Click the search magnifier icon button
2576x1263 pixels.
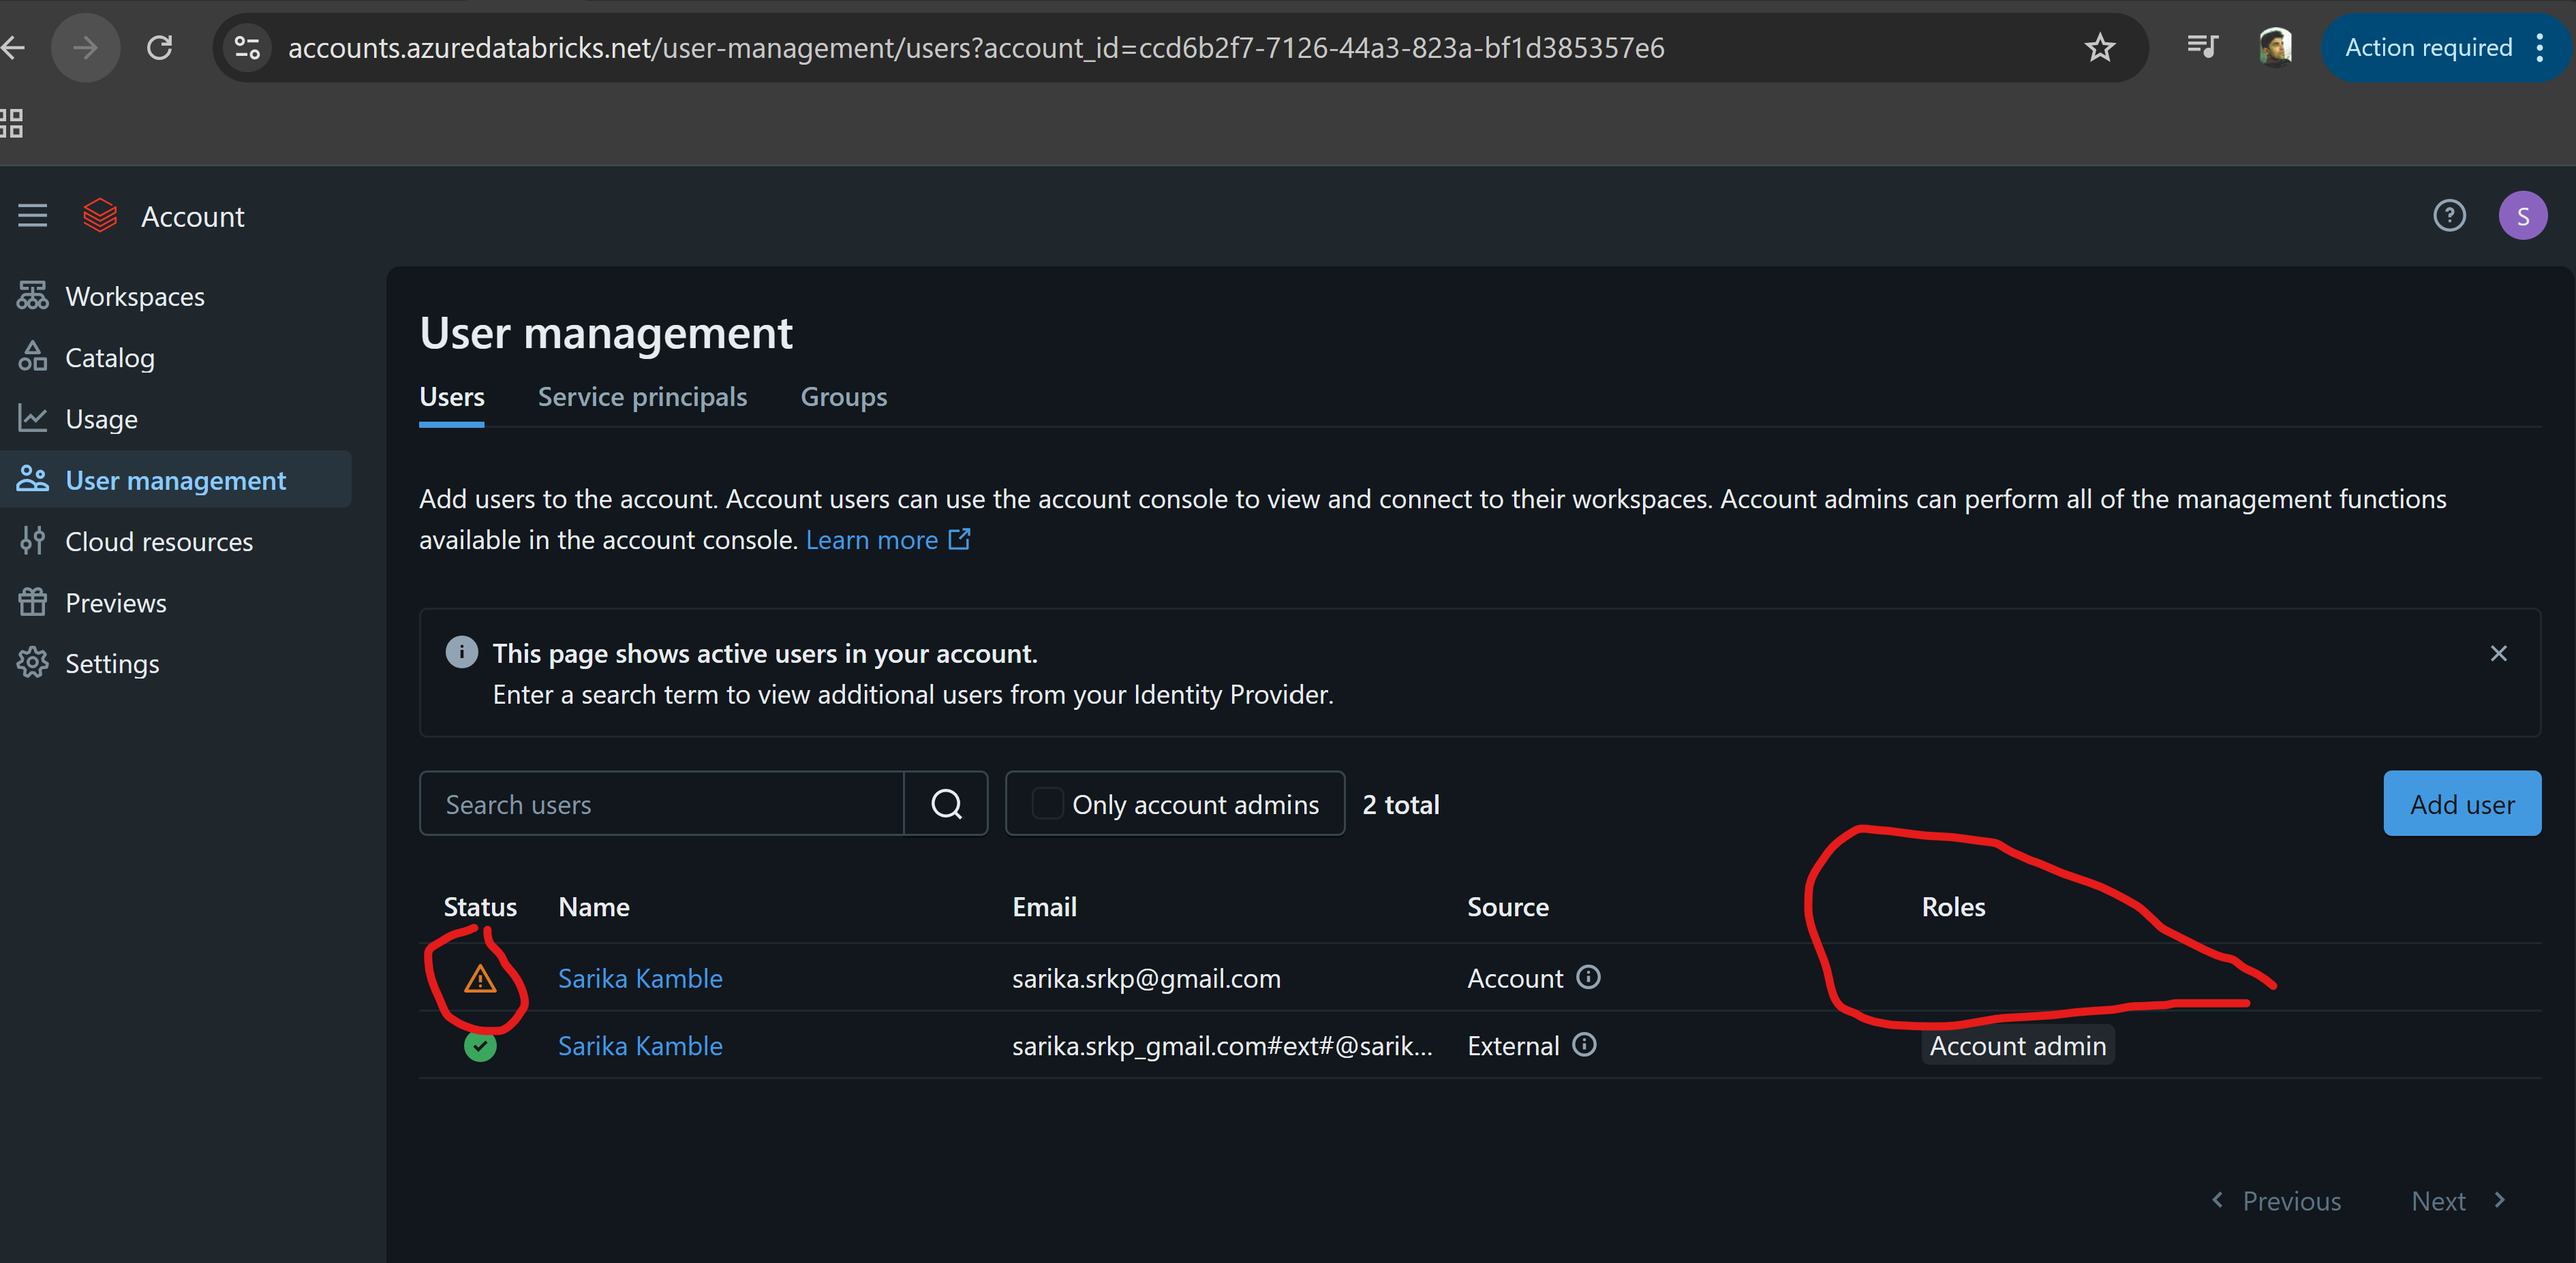(x=946, y=804)
